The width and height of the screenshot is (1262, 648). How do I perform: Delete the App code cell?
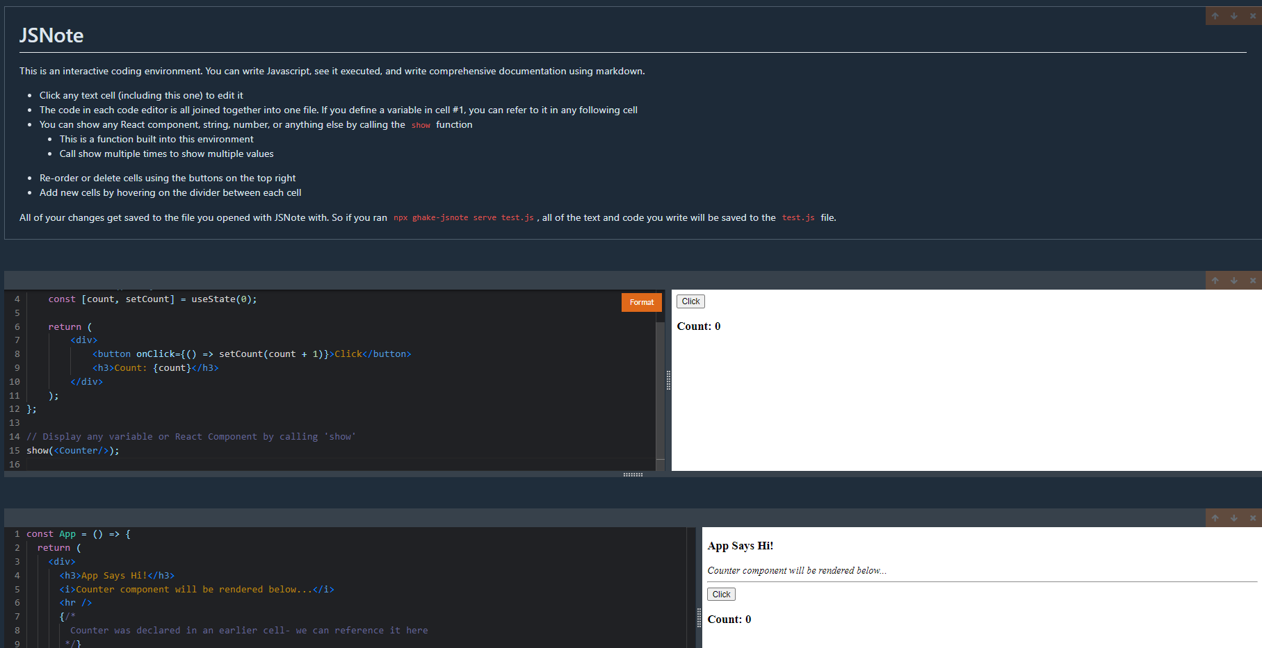coord(1253,518)
